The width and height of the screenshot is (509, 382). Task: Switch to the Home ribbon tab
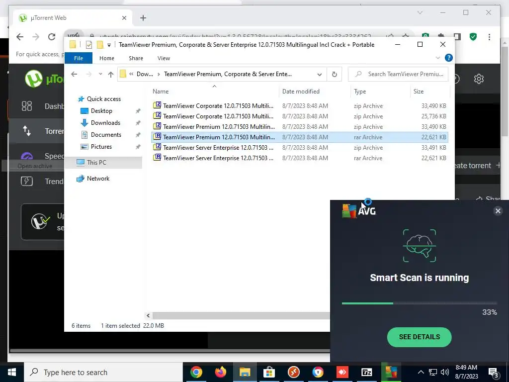pyautogui.click(x=107, y=58)
